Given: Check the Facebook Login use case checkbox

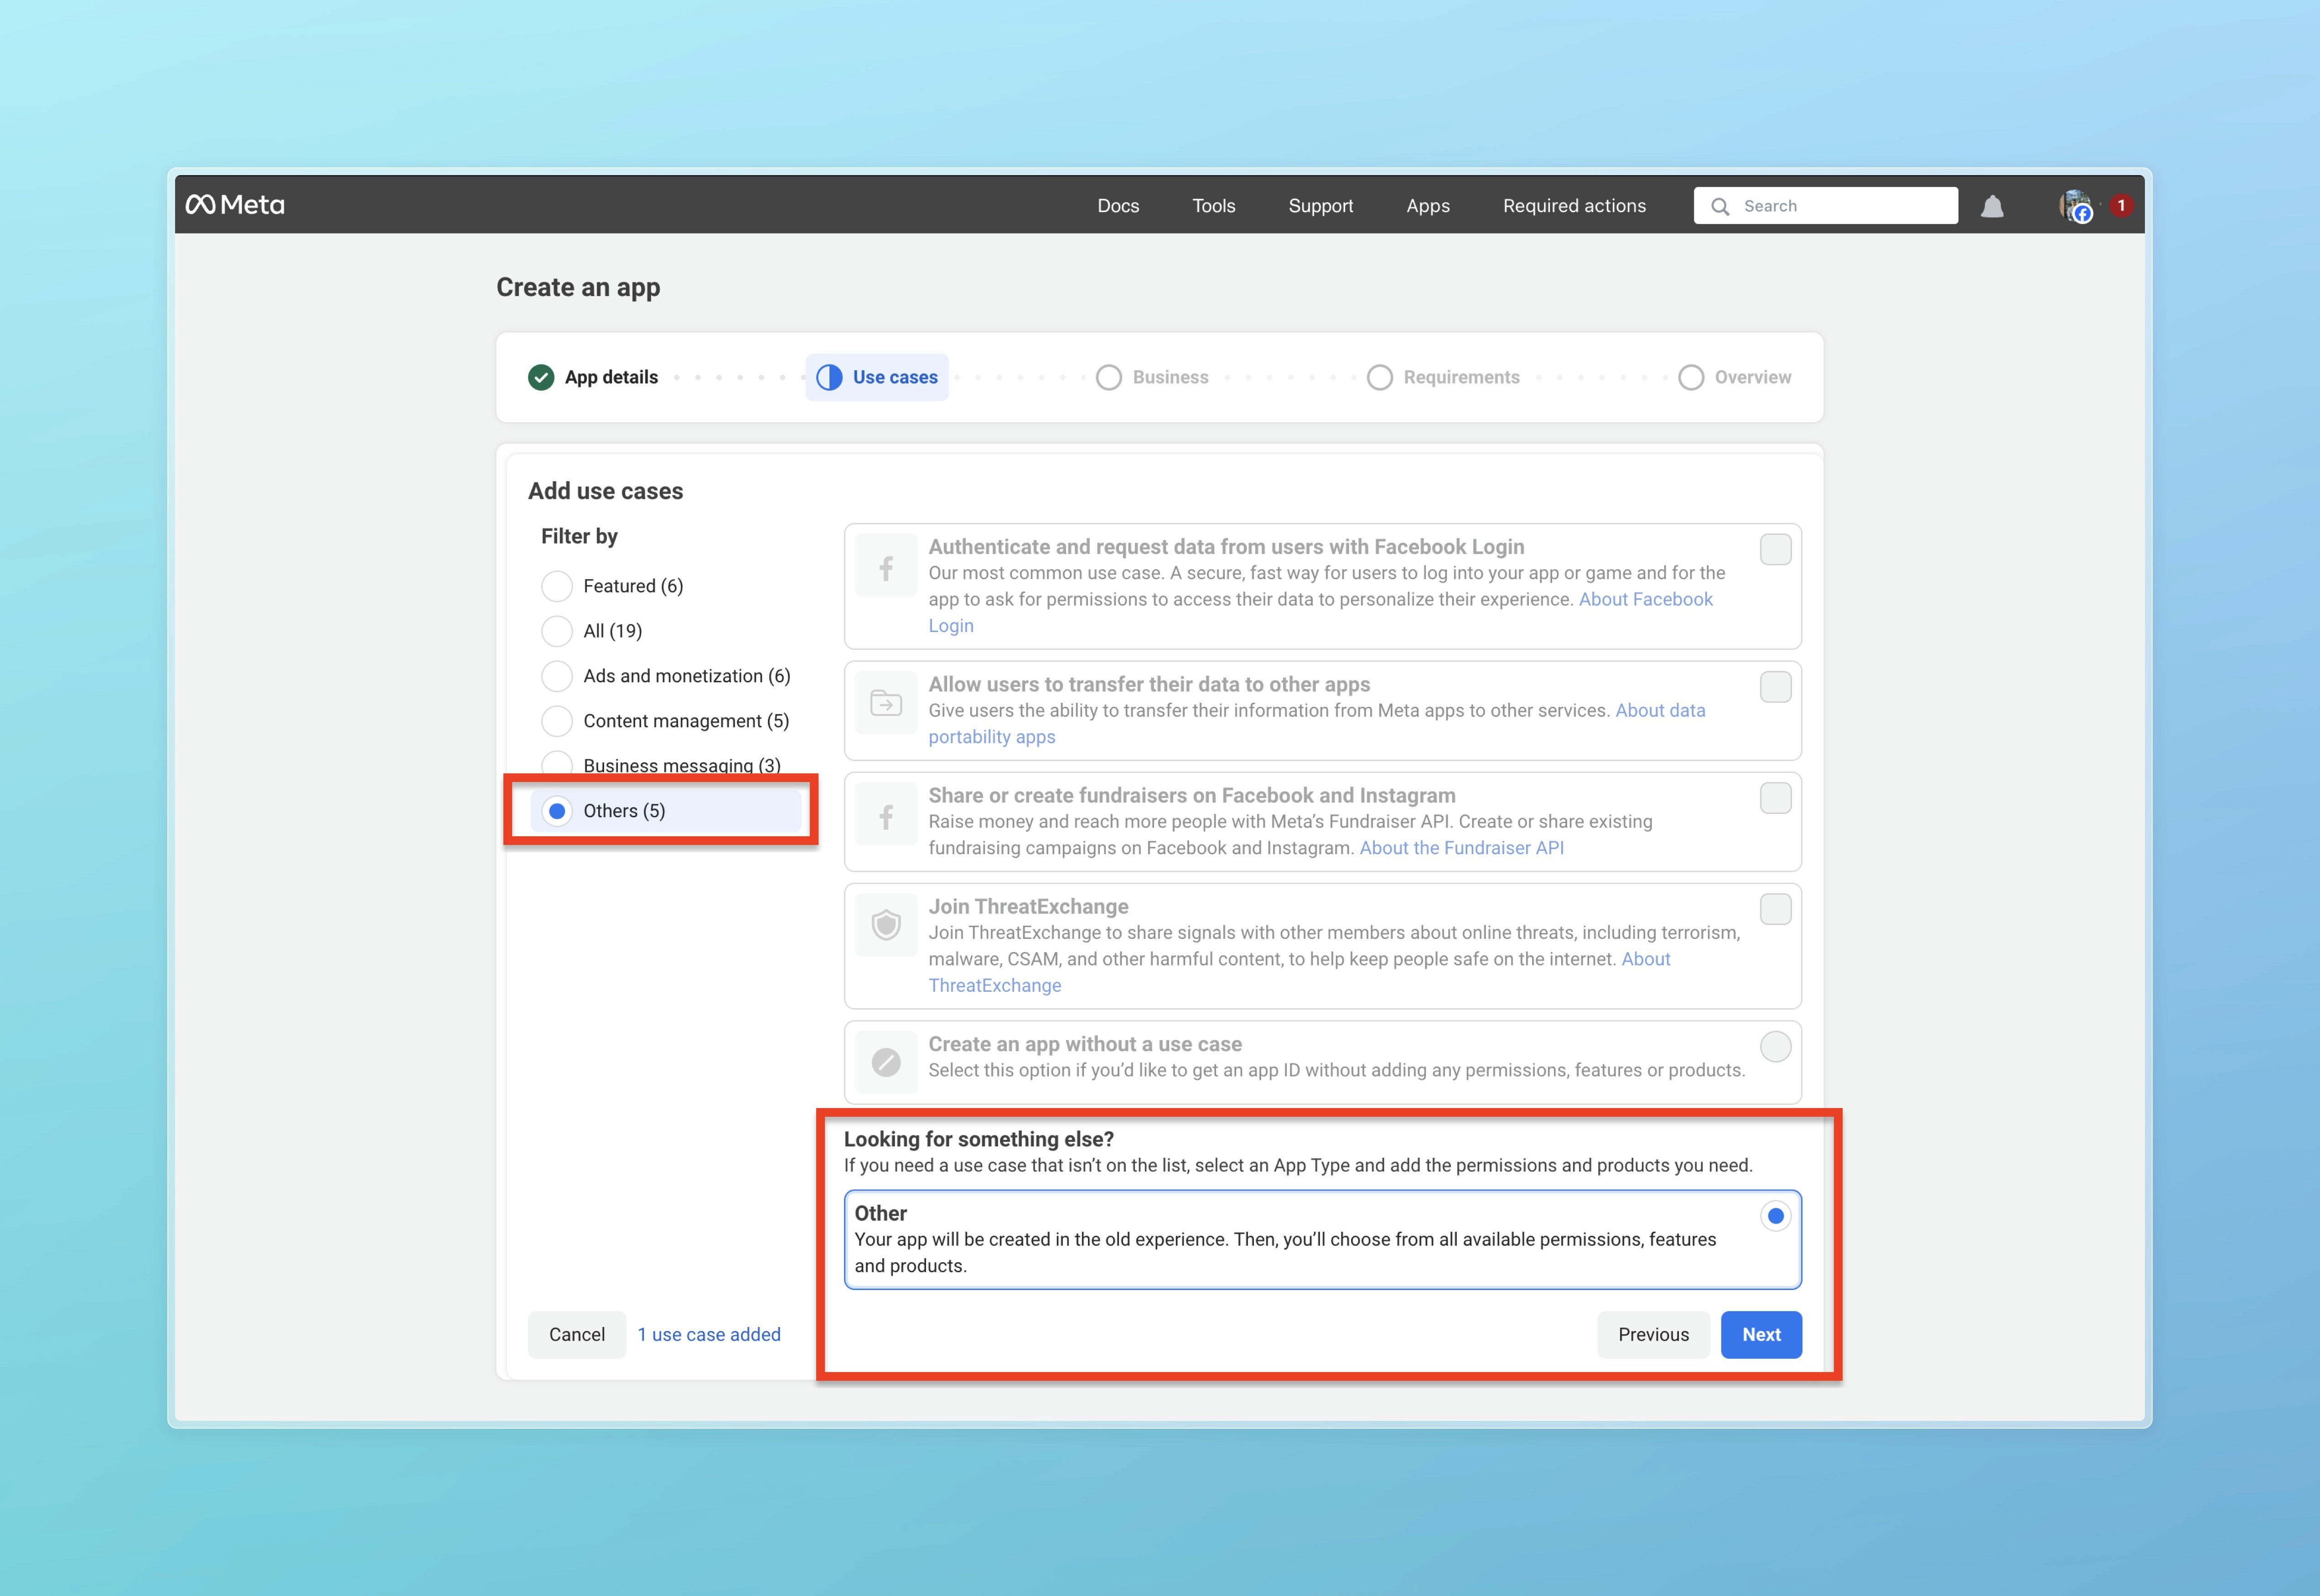Looking at the screenshot, I should pyautogui.click(x=1775, y=549).
